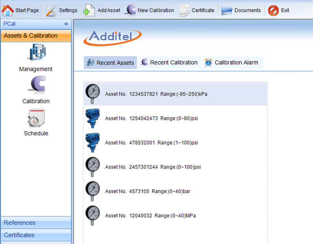This screenshot has width=313, height=244.
Task: Switch to the Recent Assets tab
Action: [110, 63]
